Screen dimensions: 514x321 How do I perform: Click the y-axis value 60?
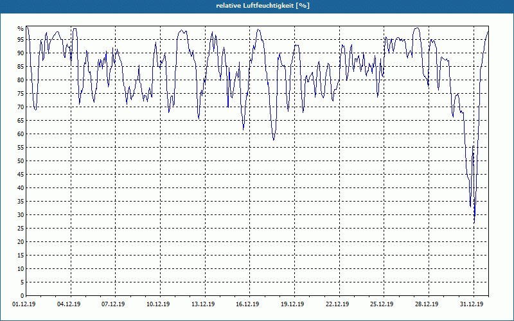click(21, 134)
